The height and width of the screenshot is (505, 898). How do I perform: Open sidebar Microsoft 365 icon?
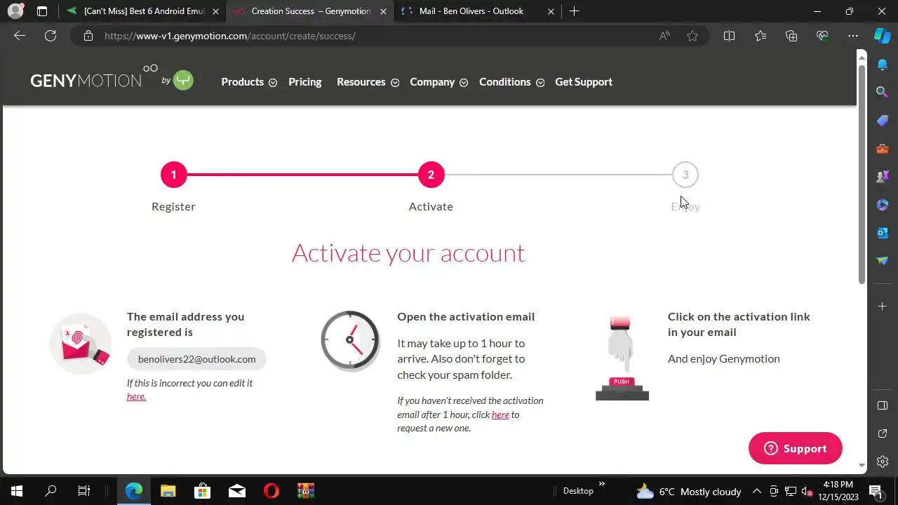point(883,205)
